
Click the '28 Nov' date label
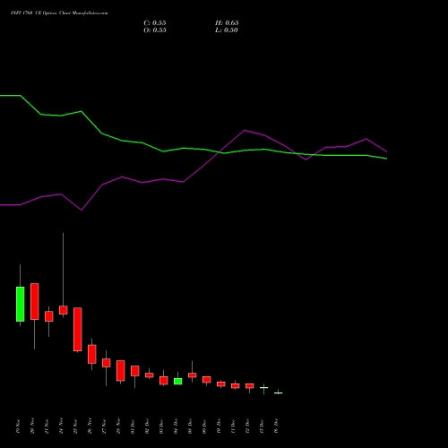pos(118,426)
